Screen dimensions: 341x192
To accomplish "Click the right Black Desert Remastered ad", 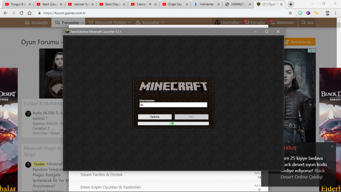I will (x=330, y=130).
